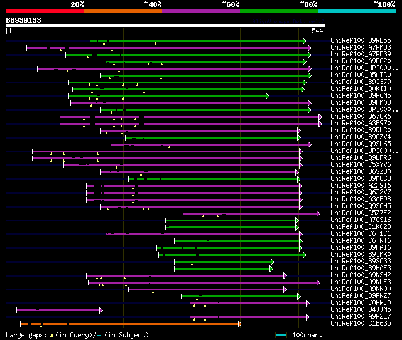Click the yellow gap icon in the Large gaps legend
Image resolution: width=402 pixels, height=340 pixels.
pyautogui.click(x=52, y=336)
